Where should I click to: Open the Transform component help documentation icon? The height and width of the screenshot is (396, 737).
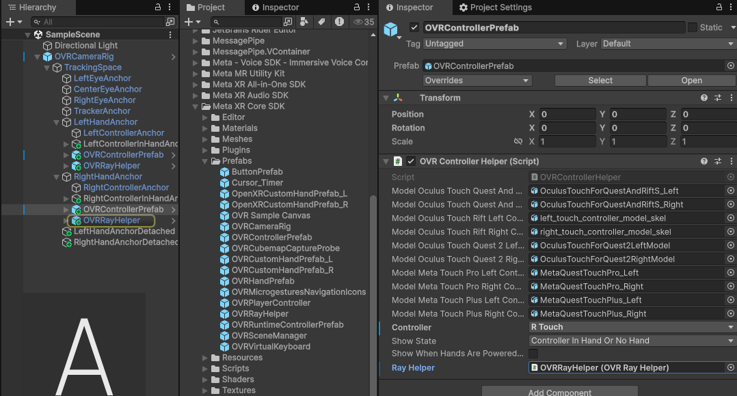tap(704, 98)
